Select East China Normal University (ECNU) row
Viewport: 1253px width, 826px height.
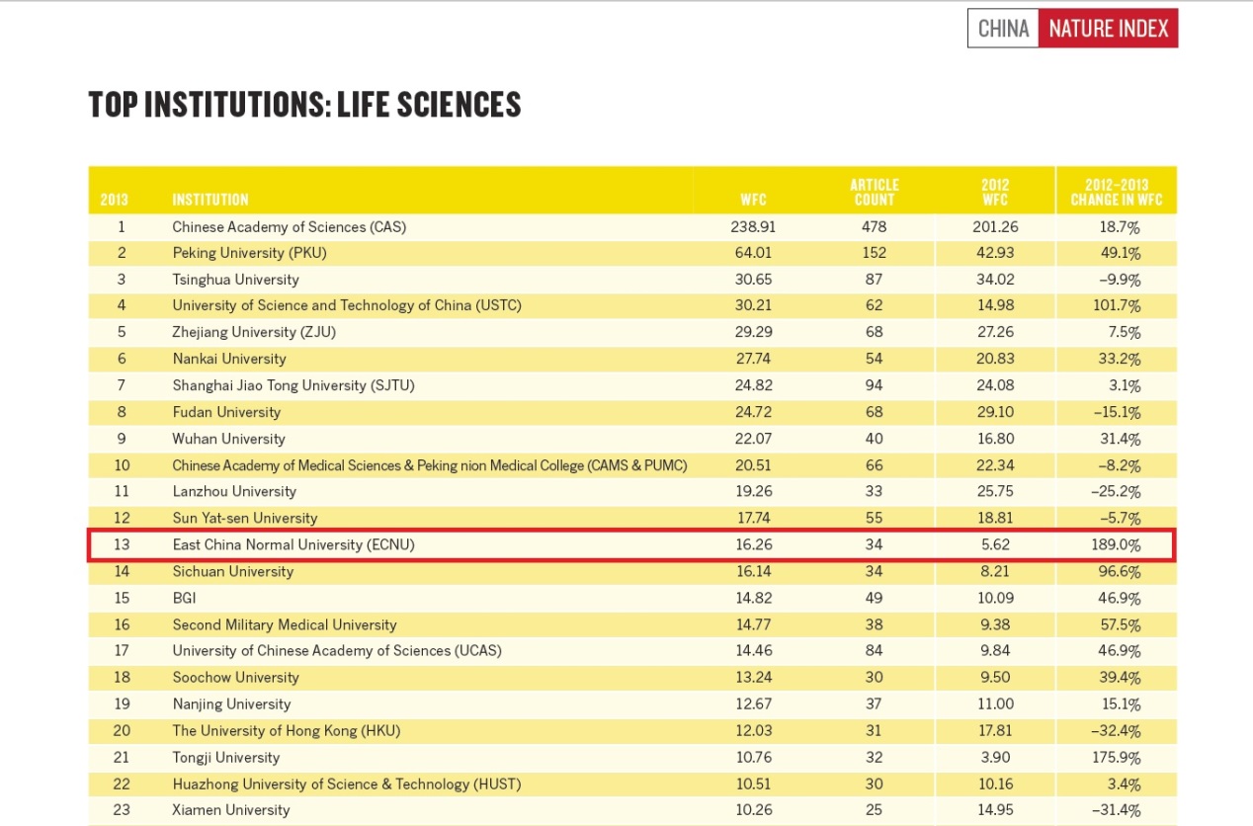pos(293,544)
